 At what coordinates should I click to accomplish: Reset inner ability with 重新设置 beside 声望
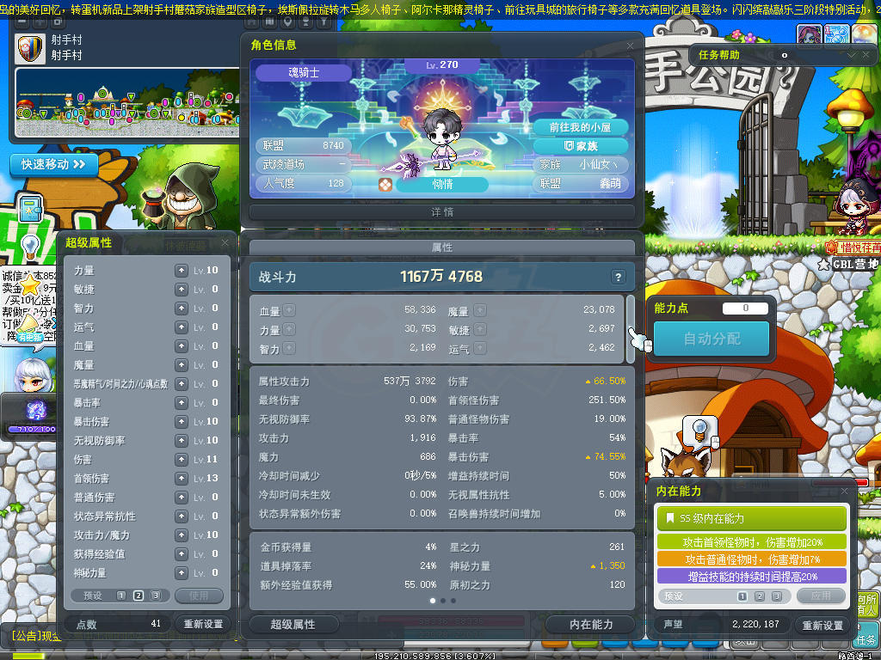[822, 626]
